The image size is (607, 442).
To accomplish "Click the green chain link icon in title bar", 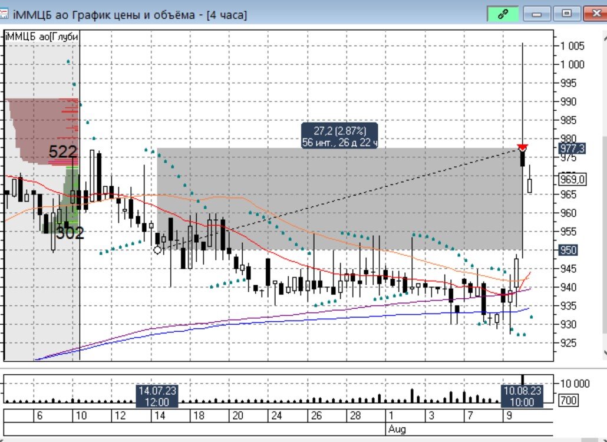I will click(503, 14).
